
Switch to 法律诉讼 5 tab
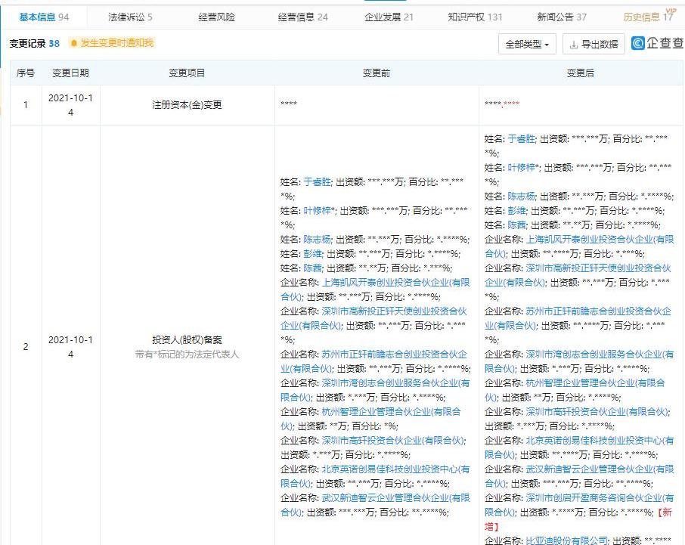click(130, 17)
